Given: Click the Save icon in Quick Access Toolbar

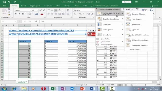Looking at the screenshot, I should coord(5,2).
